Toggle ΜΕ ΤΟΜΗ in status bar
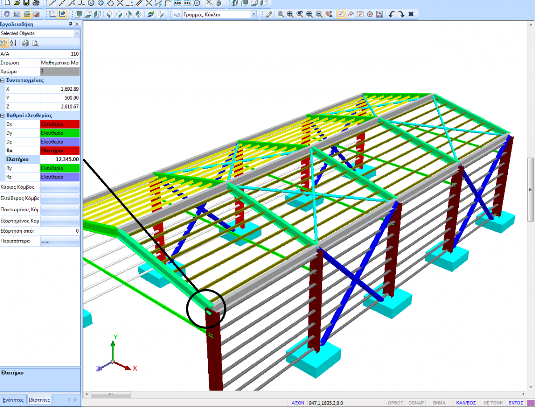This screenshot has width=535, height=407. pyautogui.click(x=493, y=403)
